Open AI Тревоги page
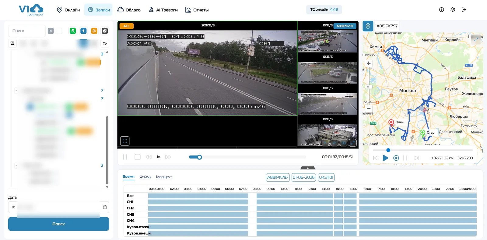Viewport: 487px width, 240px height. click(163, 10)
